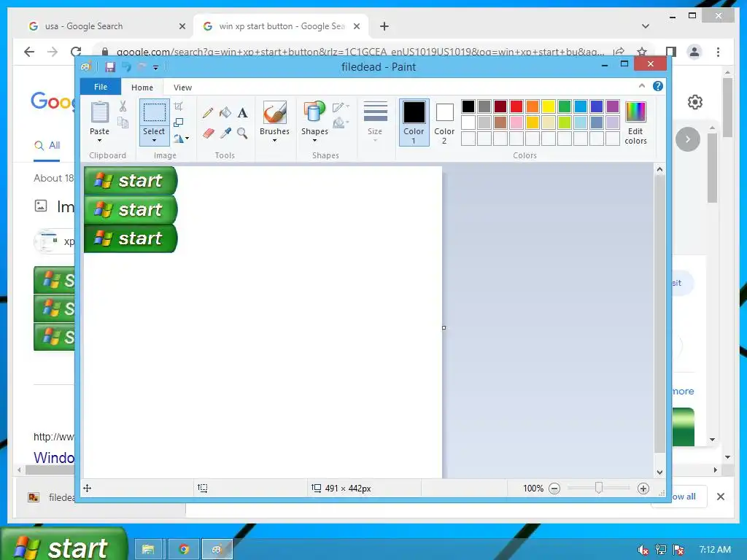Screen dimensions: 747x560
Task: Click the zoom slider handle in Paint
Action: [598, 488]
